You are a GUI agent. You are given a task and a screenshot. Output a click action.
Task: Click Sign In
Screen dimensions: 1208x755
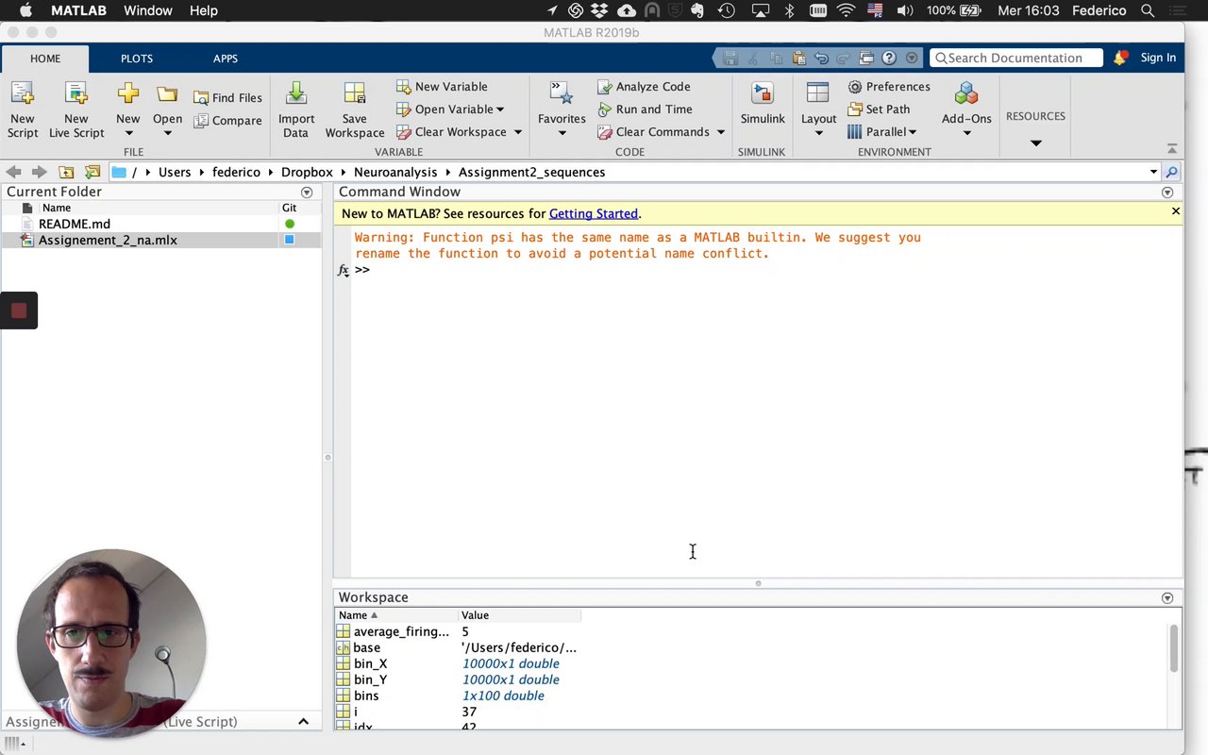1157,58
